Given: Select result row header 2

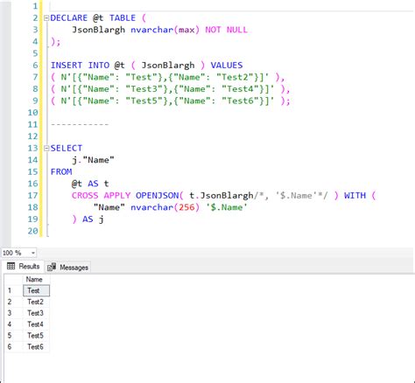Looking at the screenshot, I should [13, 302].
